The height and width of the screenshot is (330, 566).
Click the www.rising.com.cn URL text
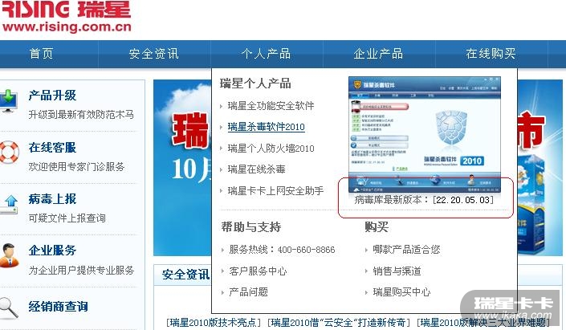click(67, 27)
